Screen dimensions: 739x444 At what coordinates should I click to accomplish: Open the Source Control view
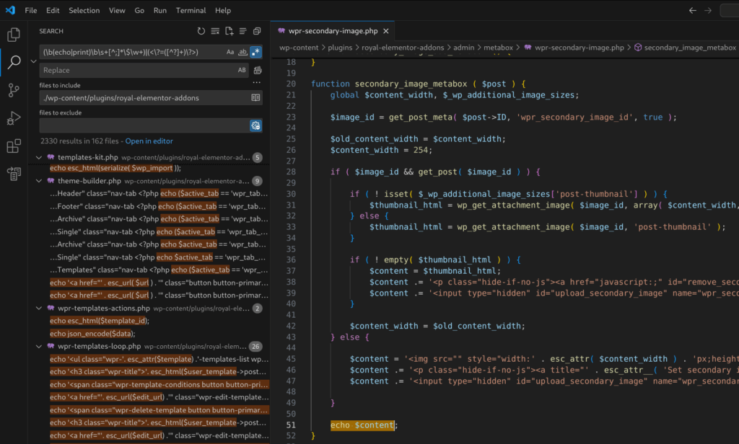(x=14, y=90)
